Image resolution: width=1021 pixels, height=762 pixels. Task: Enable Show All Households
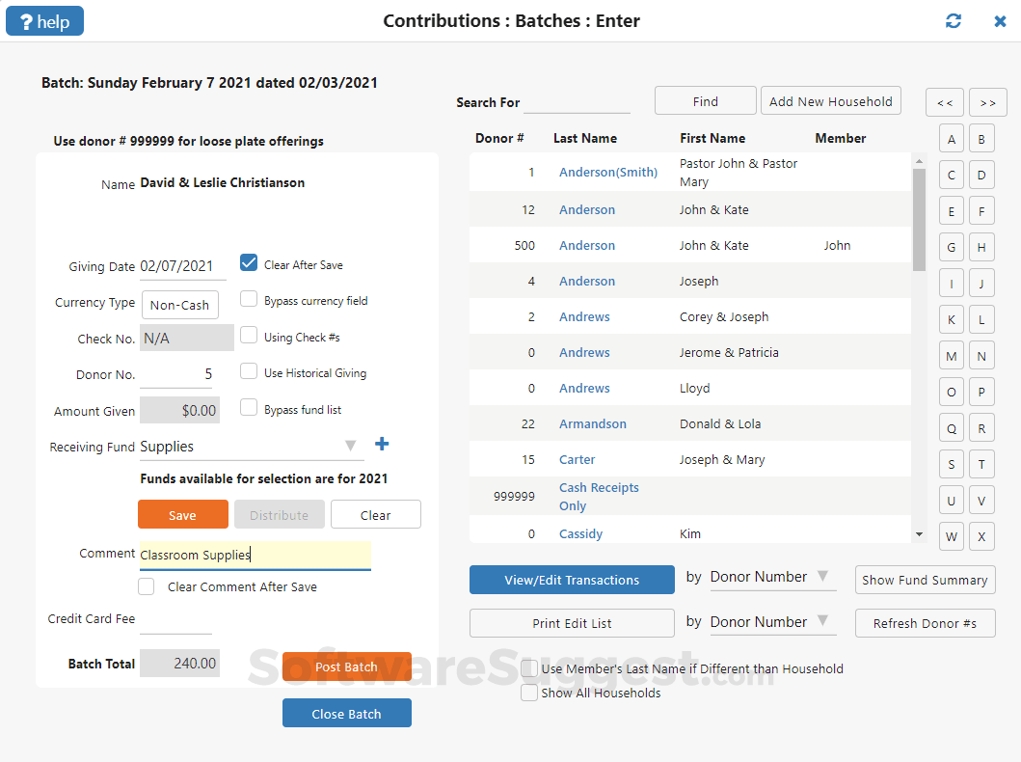point(528,693)
